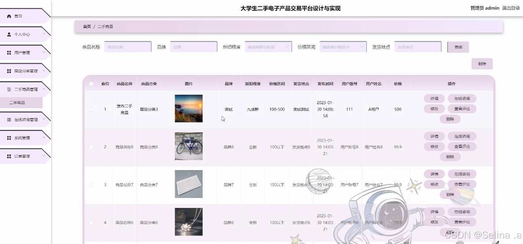
Task: Open 详情 for 发布二手商品 row
Action: pos(434,98)
